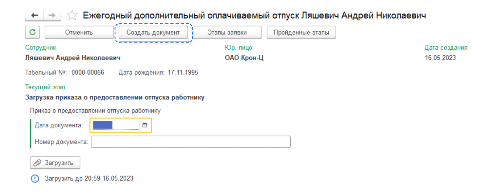Add page to favorites with star icon
502x193 pixels.
[x=72, y=15]
